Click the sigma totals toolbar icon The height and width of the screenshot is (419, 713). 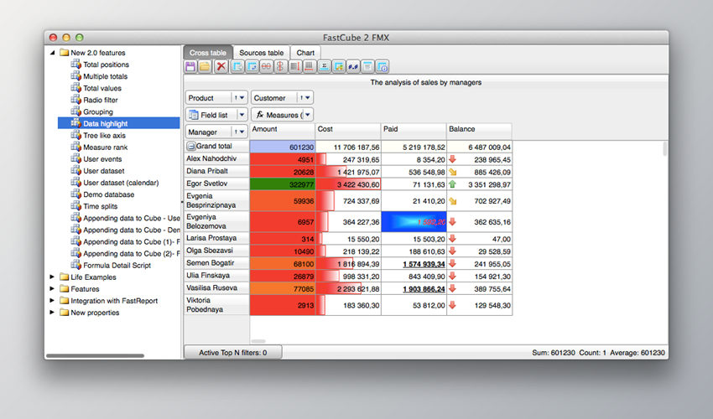pyautogui.click(x=324, y=67)
